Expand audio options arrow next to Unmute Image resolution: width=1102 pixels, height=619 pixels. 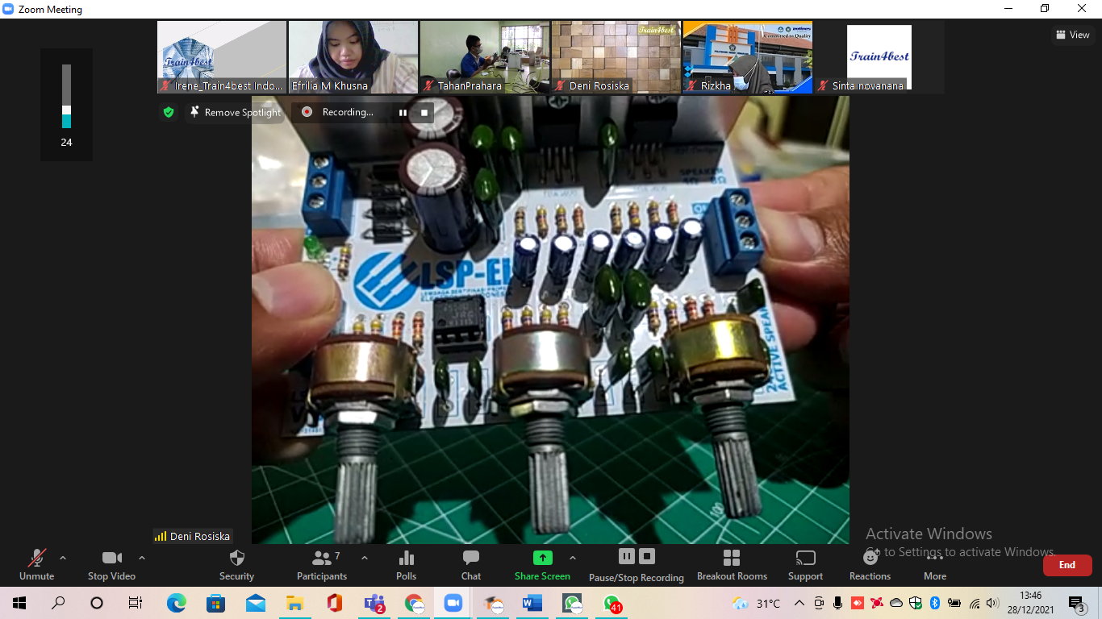pyautogui.click(x=63, y=558)
